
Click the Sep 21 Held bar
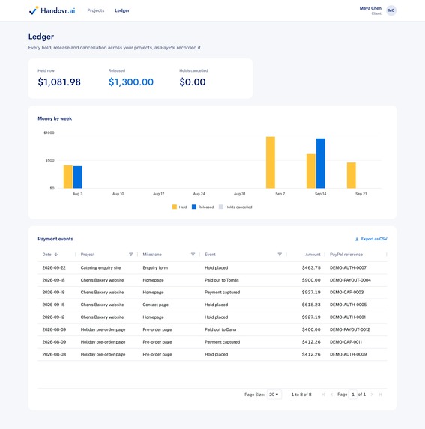pos(352,175)
